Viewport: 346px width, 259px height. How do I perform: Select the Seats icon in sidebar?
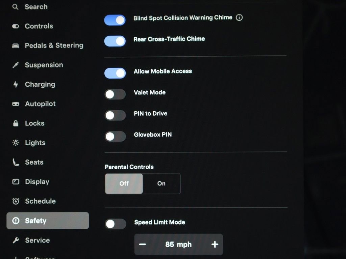[15, 162]
